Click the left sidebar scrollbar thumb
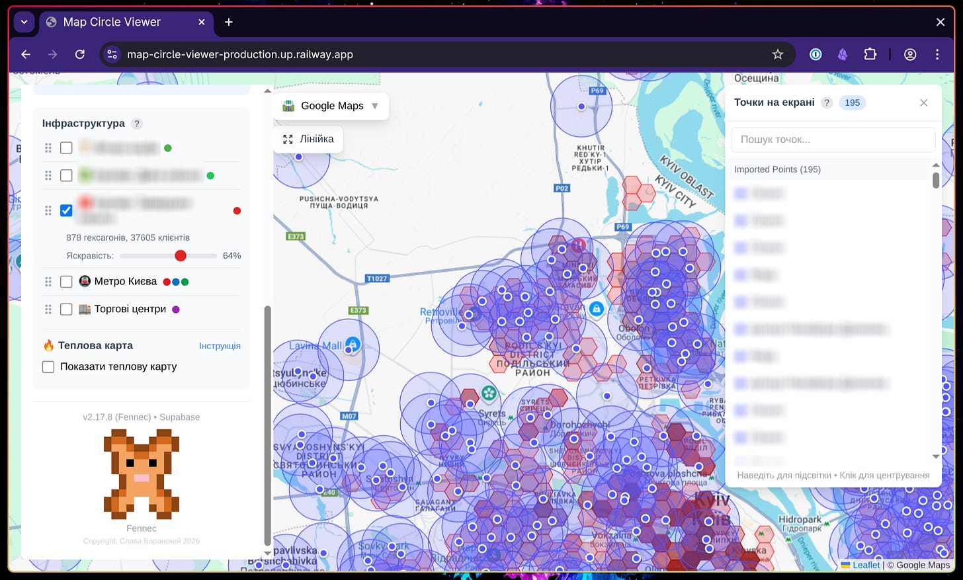This screenshot has width=963, height=580. coord(267,425)
